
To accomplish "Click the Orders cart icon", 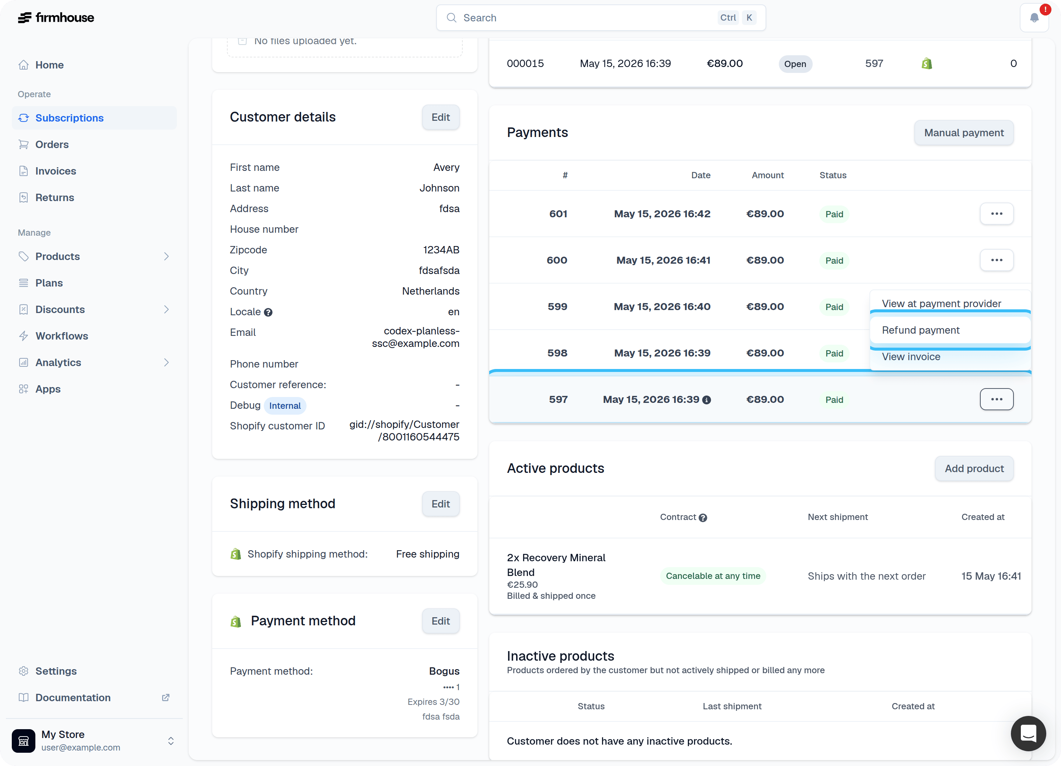I will pos(23,144).
